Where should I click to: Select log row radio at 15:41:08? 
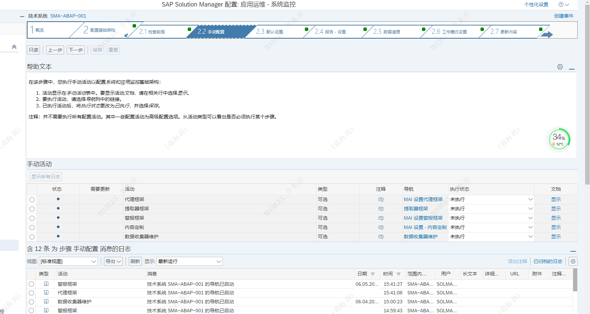(x=31, y=293)
